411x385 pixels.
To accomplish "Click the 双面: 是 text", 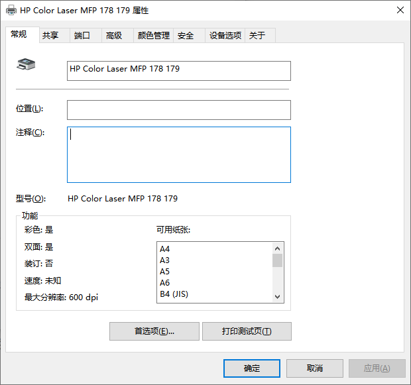I will tap(38, 247).
